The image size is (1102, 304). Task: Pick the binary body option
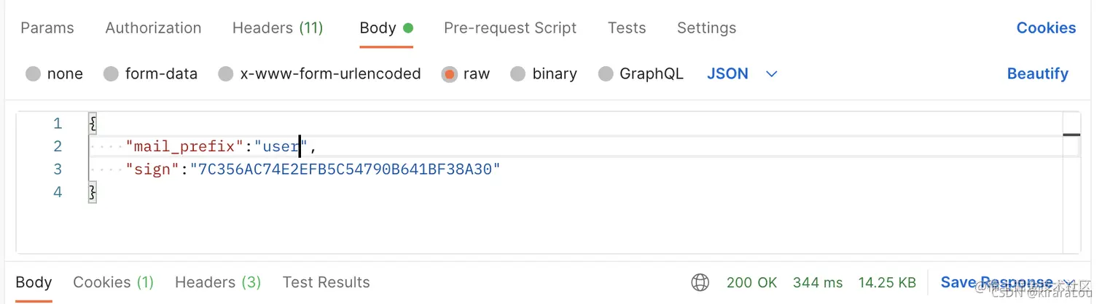click(x=517, y=74)
